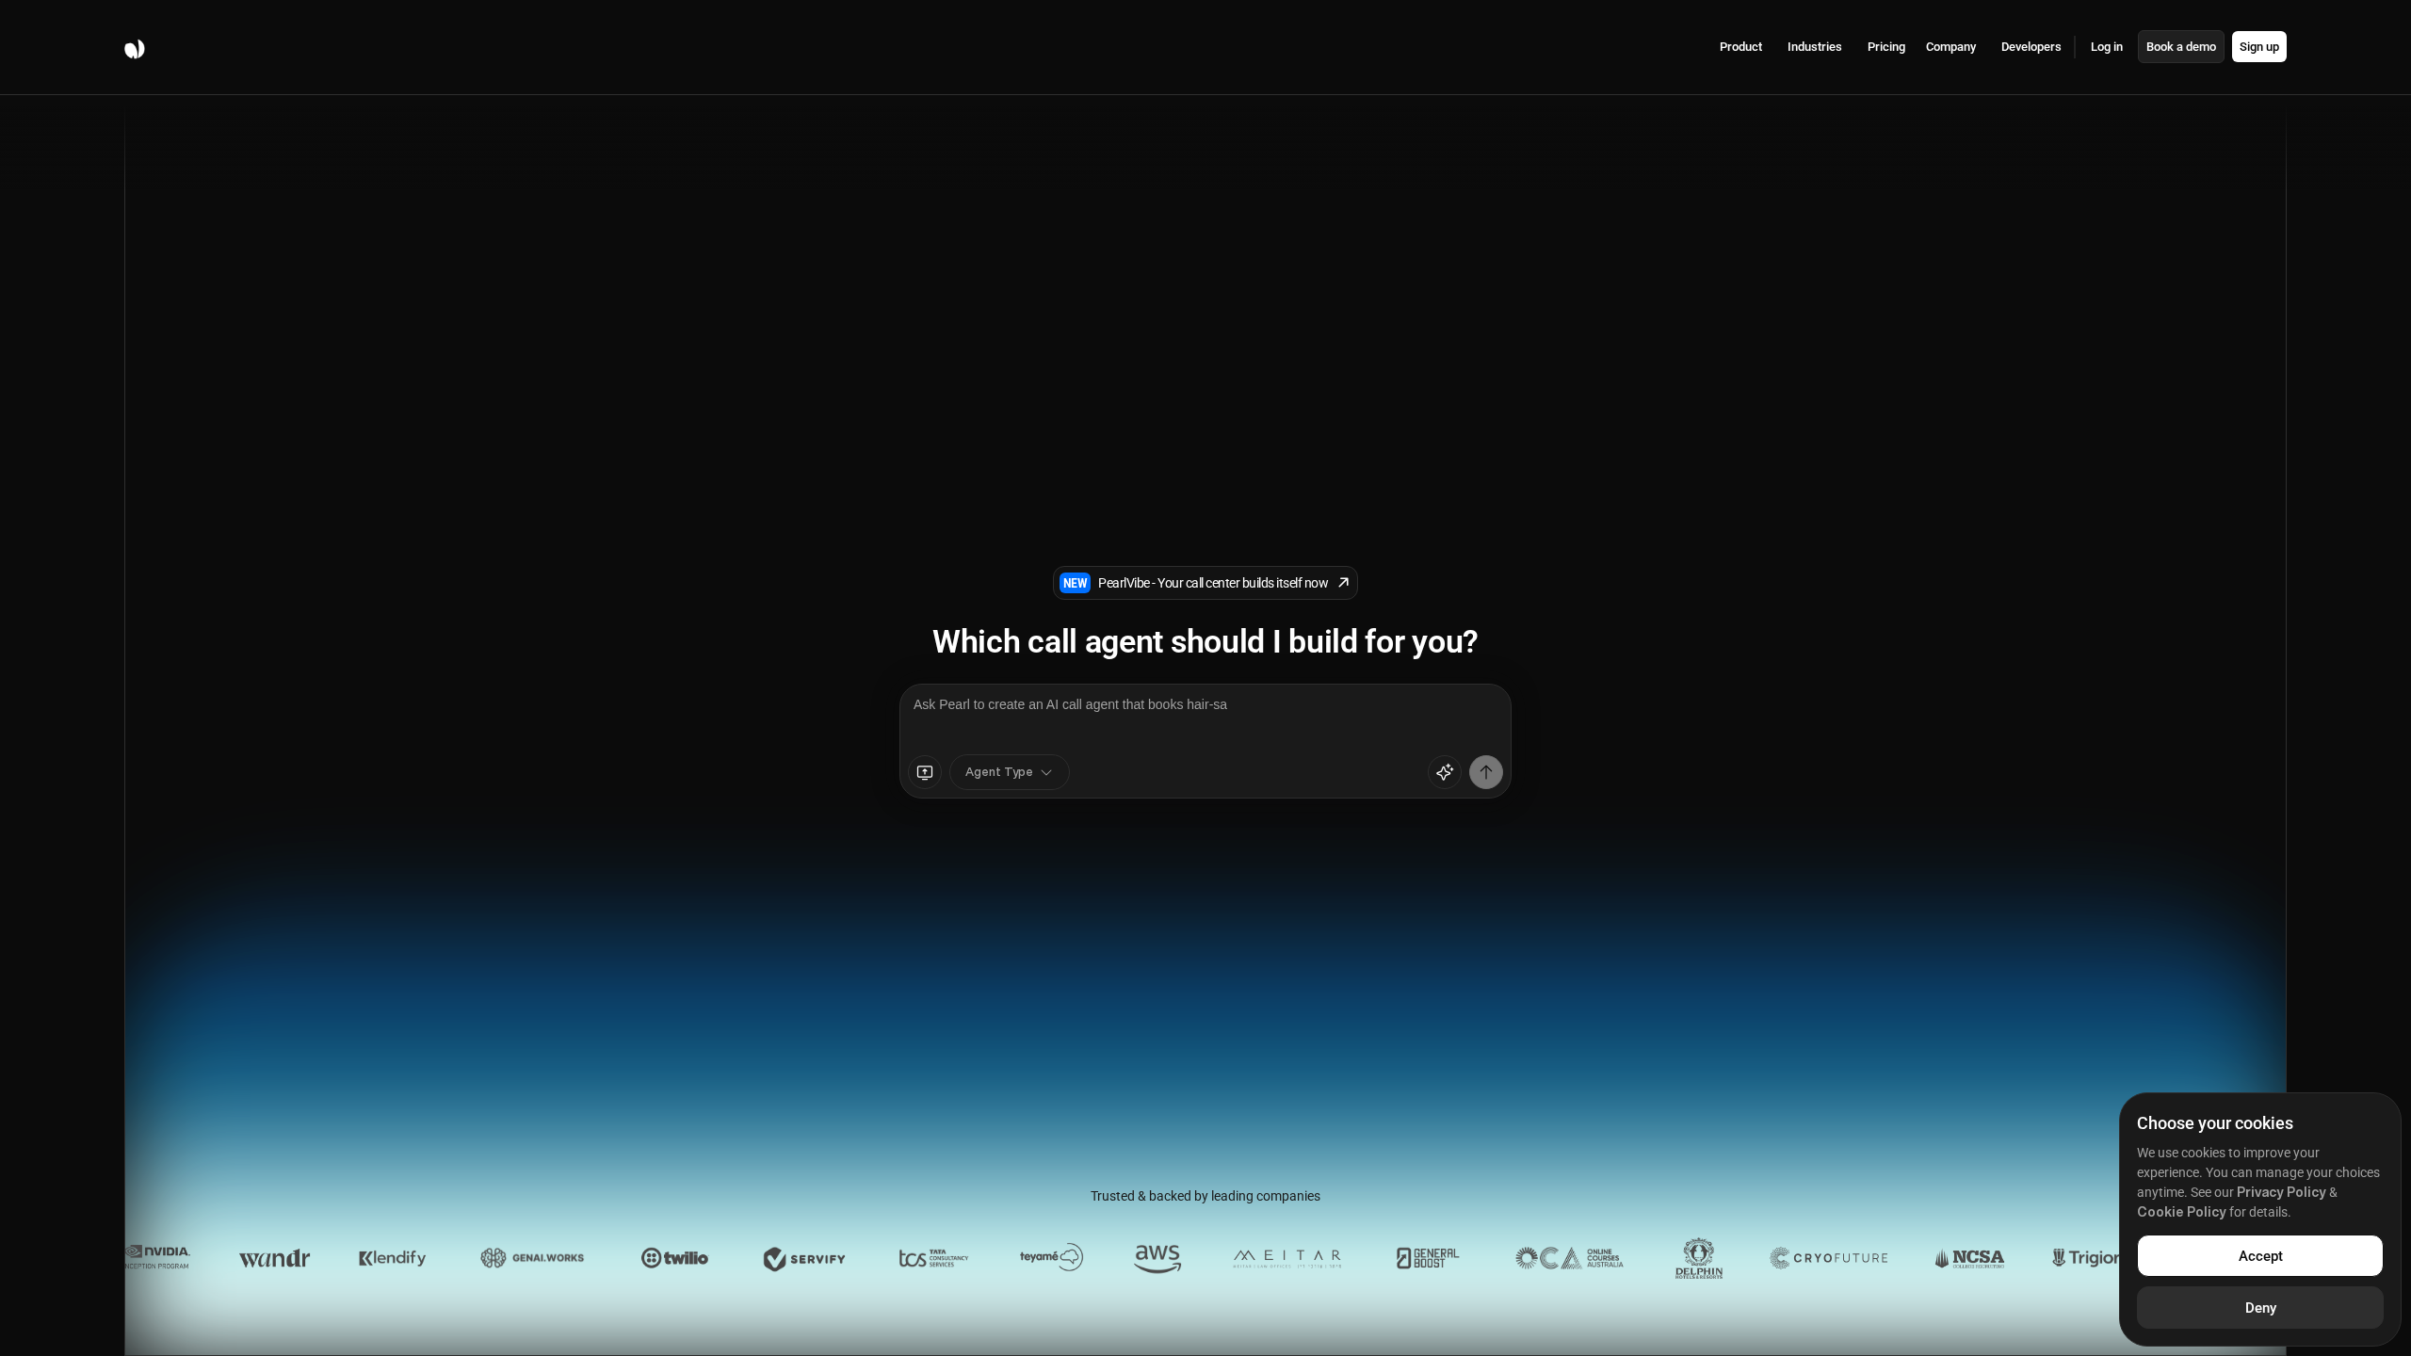
Task: Click the screen upload icon button
Action: (x=925, y=772)
